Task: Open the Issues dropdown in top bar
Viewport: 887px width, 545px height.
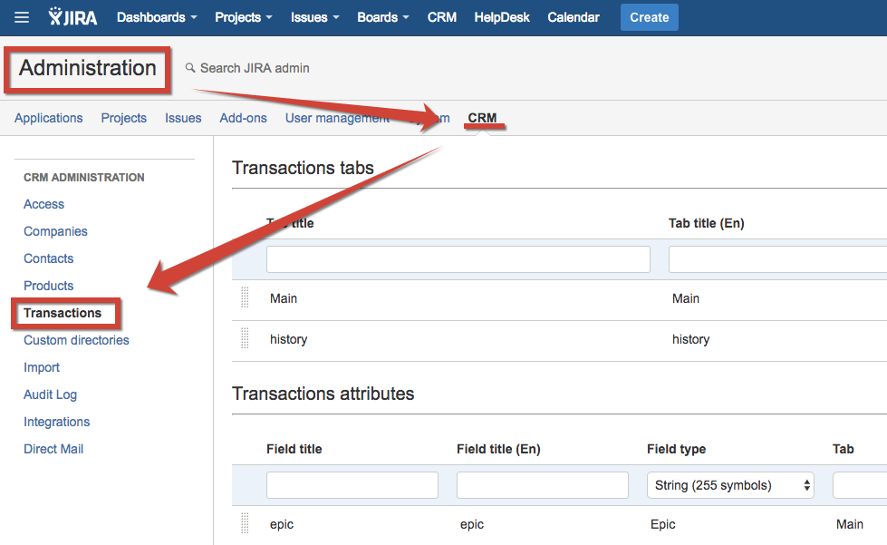Action: point(315,17)
